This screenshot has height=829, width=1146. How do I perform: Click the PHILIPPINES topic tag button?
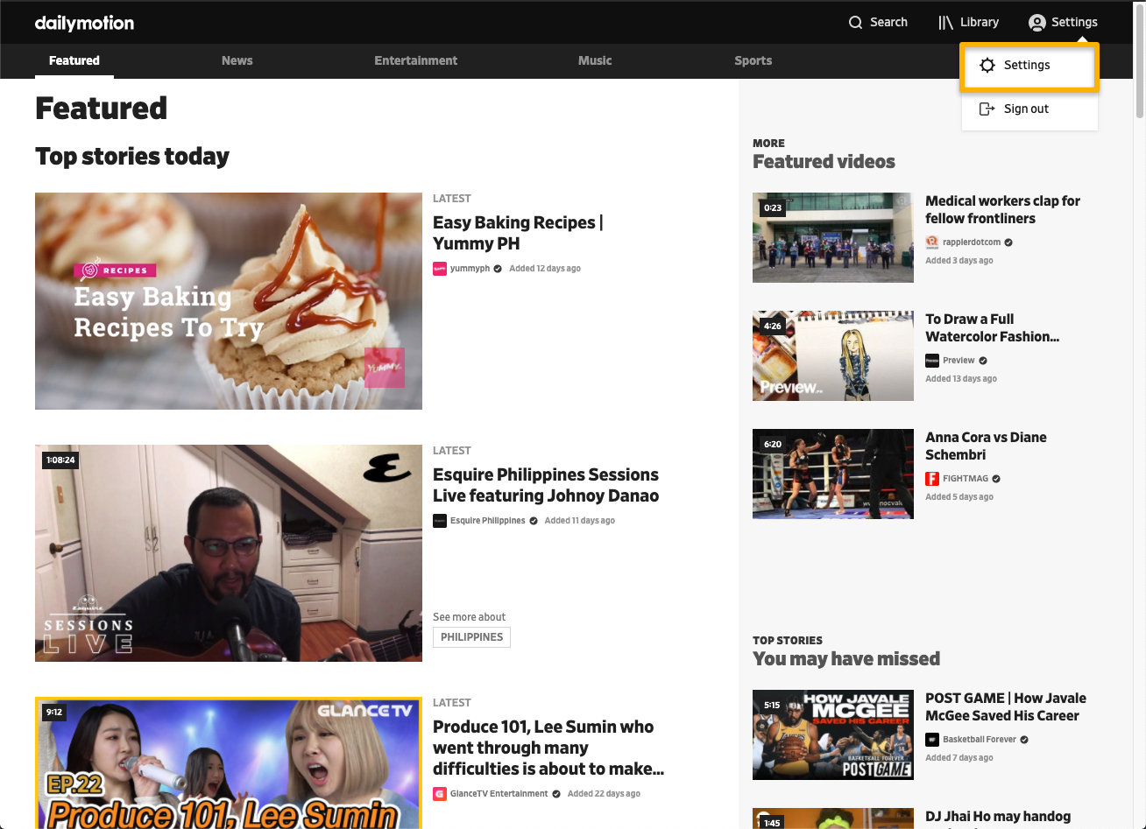471,637
